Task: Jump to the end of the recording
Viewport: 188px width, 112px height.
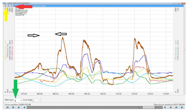Action: (x=182, y=108)
